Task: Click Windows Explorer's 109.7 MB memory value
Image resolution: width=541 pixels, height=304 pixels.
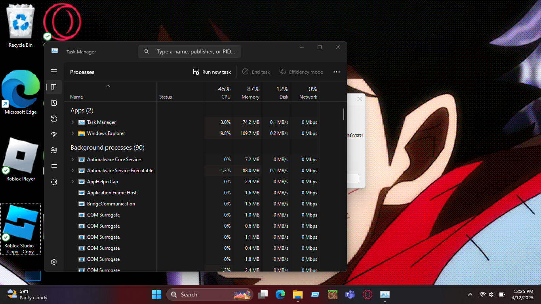Action: click(x=250, y=133)
